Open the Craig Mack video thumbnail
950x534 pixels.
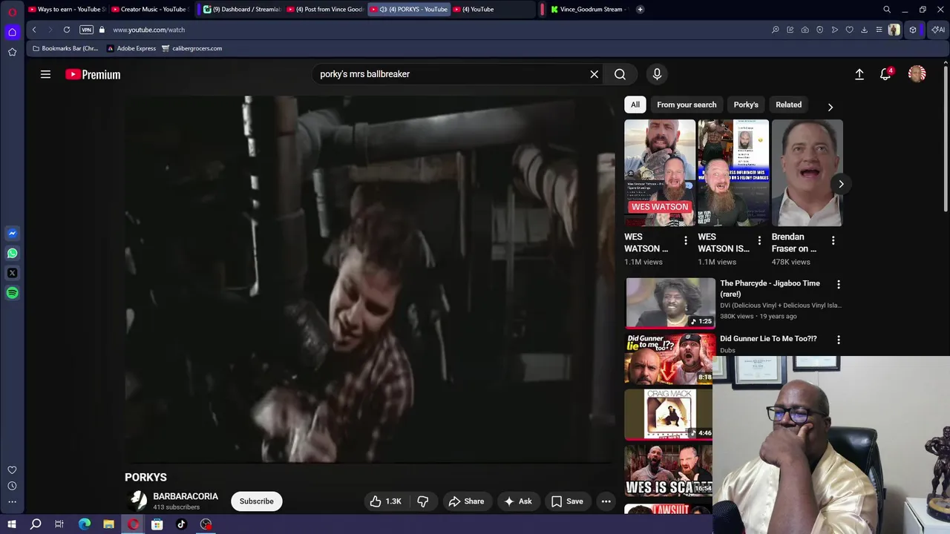click(670, 414)
